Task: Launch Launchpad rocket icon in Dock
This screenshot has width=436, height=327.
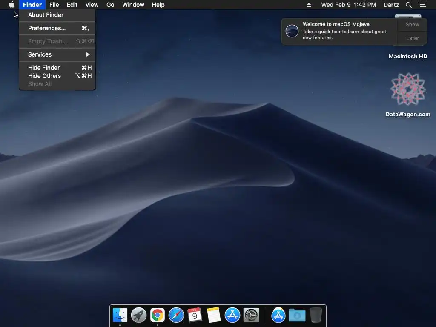Action: (x=139, y=315)
